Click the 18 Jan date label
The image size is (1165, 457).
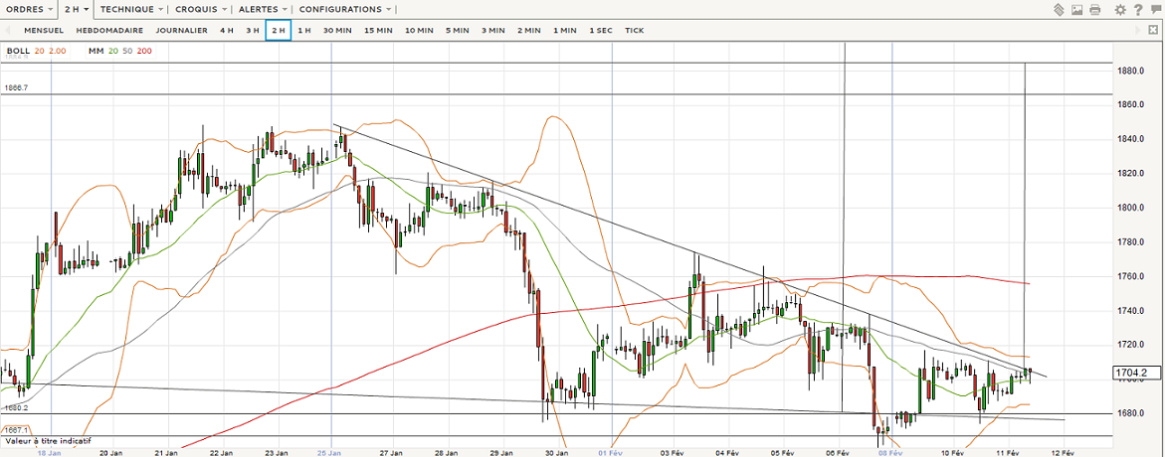pos(50,451)
